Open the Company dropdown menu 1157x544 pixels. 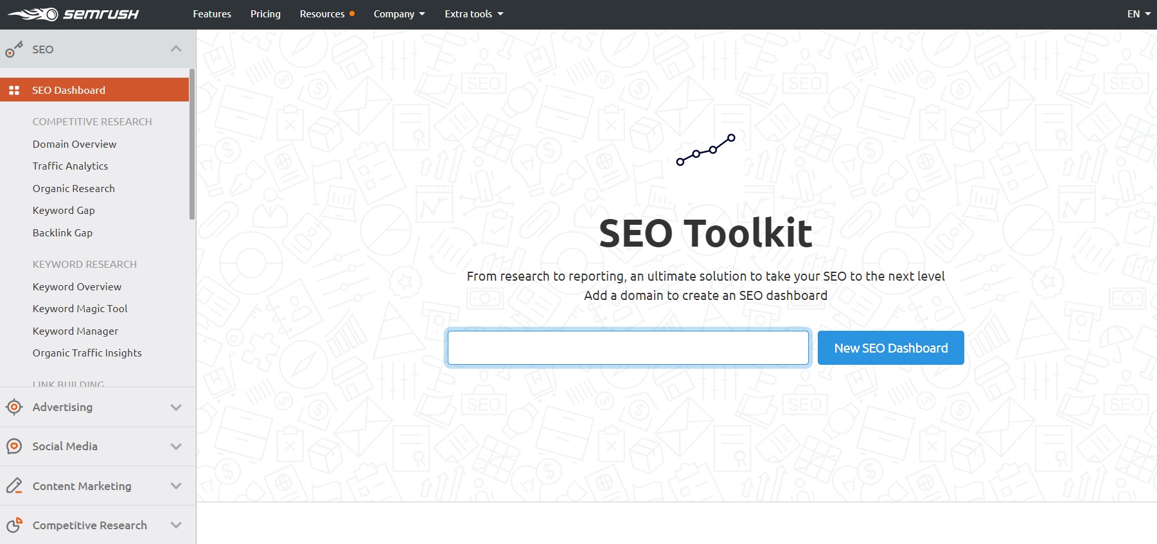coord(400,14)
